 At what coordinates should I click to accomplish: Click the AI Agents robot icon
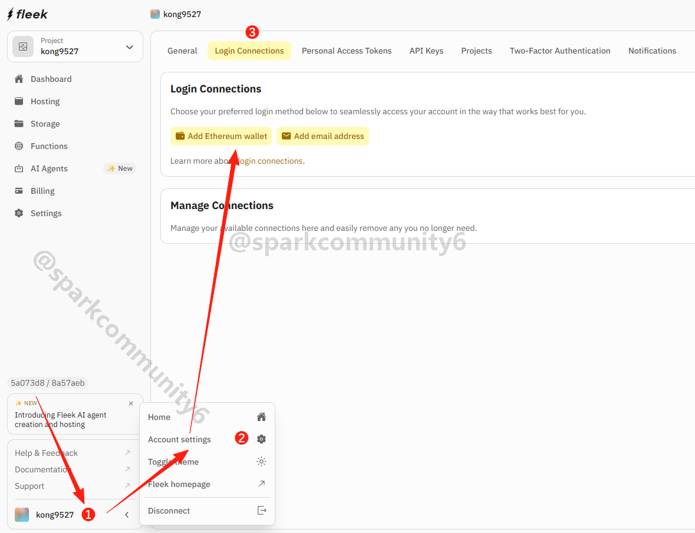pyautogui.click(x=19, y=168)
